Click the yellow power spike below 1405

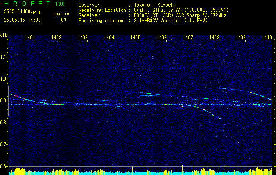click(132, 171)
